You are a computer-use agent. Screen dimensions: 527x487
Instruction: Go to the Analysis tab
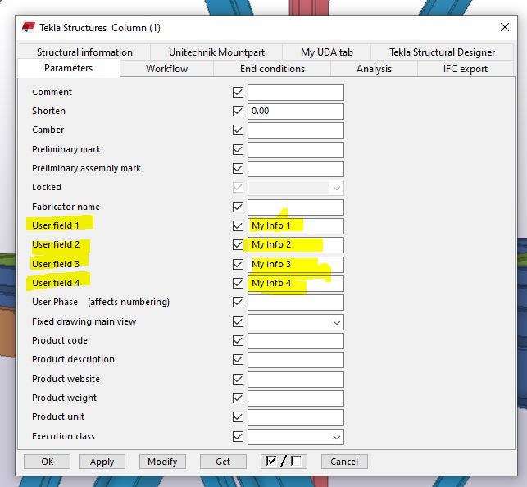point(374,69)
